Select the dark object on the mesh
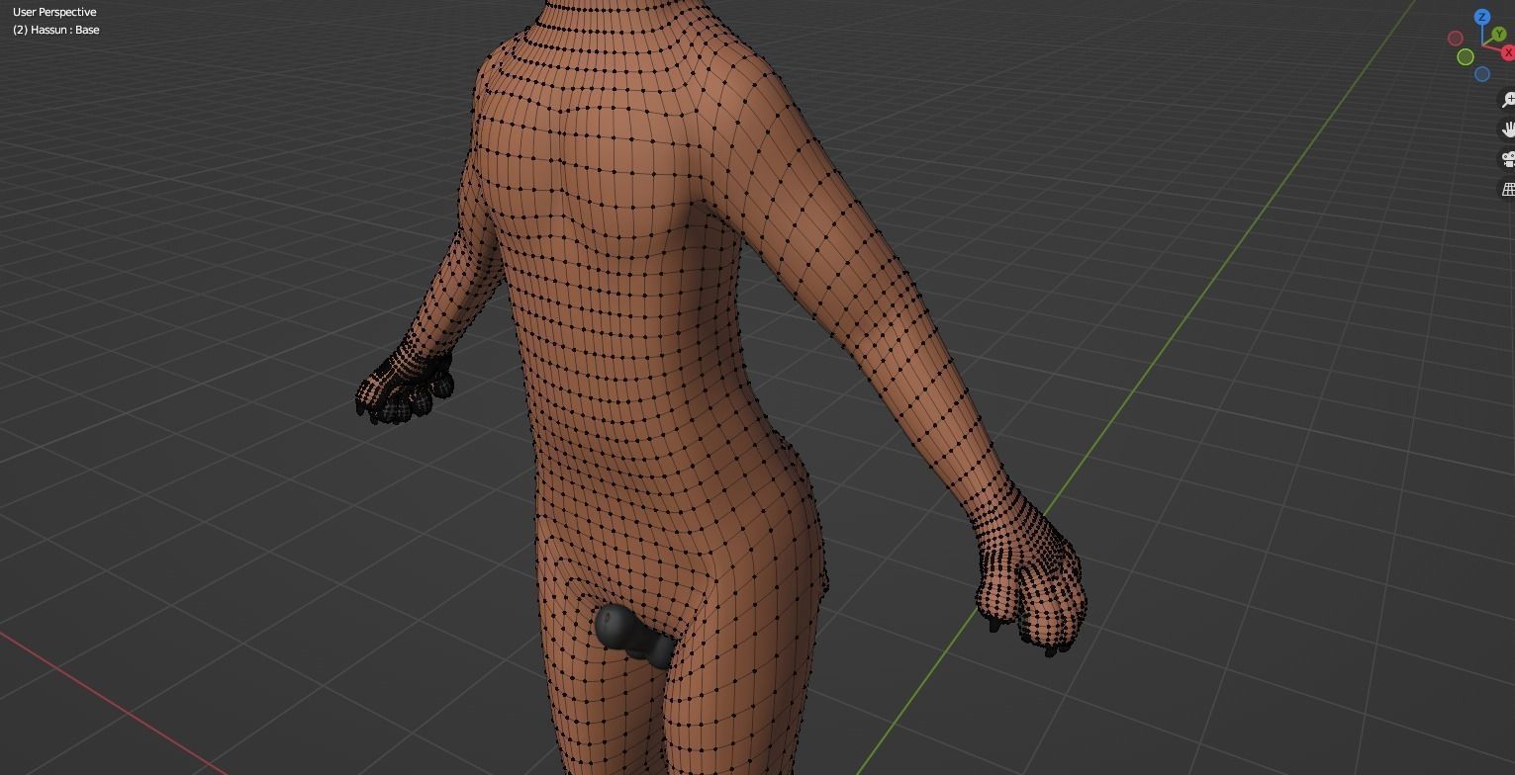 pyautogui.click(x=633, y=635)
